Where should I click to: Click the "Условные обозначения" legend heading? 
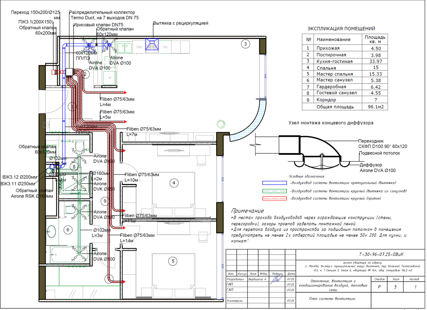306,176
